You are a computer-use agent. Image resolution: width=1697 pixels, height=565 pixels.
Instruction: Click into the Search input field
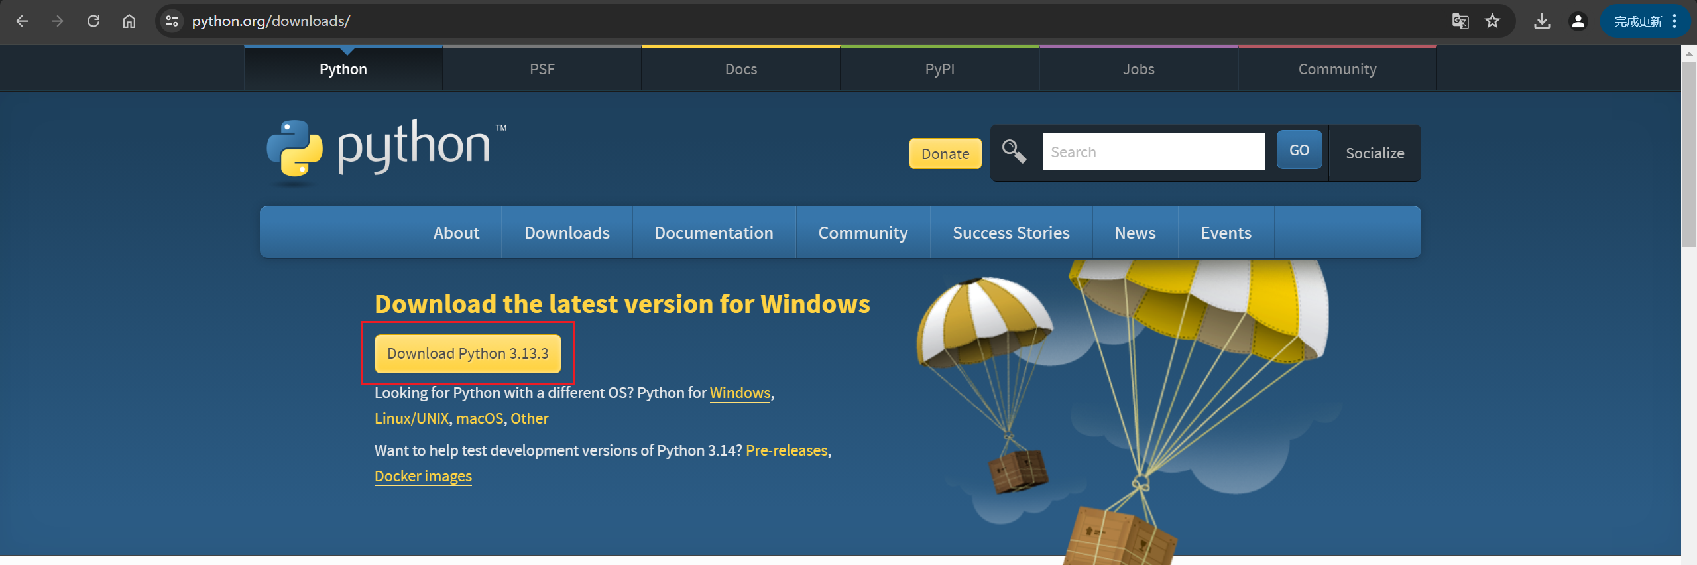[x=1153, y=151]
